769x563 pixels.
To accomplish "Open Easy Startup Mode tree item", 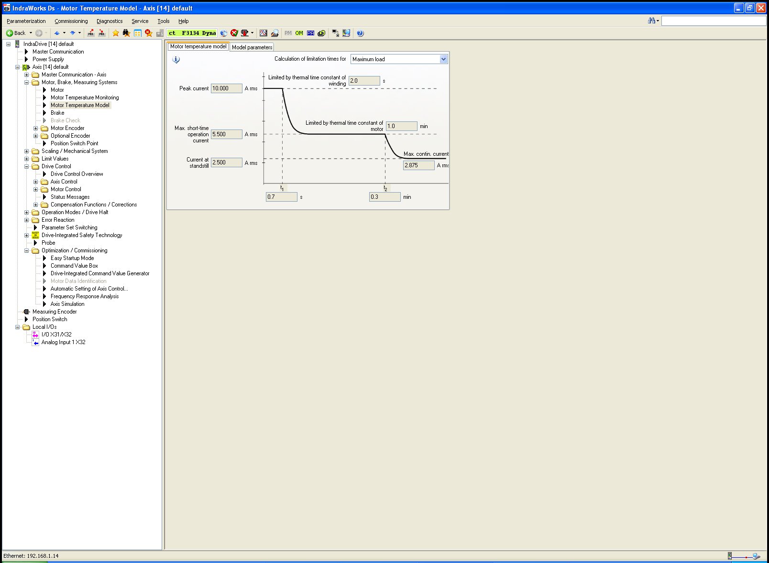I will [72, 258].
